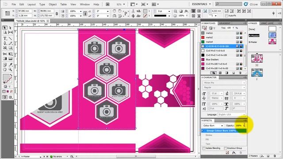Enable the Knockout Group checkbox
The width and height of the screenshot is (283, 159).
[x=225, y=148]
